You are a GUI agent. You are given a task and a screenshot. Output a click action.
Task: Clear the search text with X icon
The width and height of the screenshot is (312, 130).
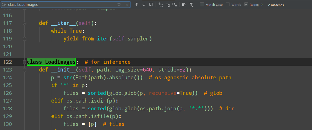point(127,4)
